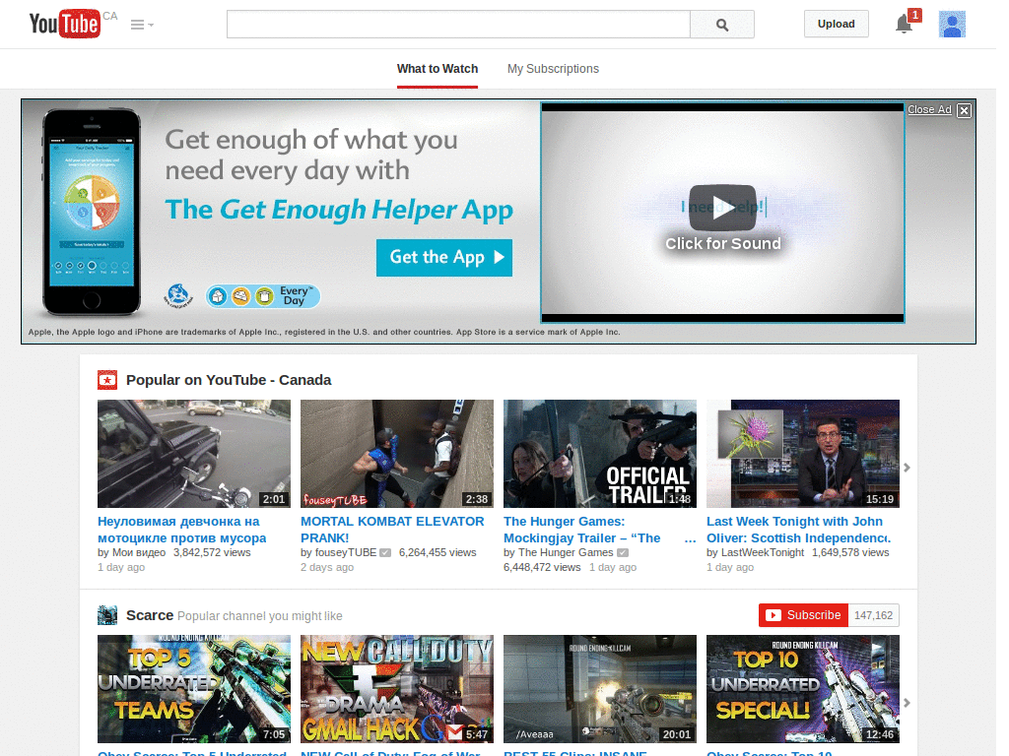Visit the fouseyTUBE channel
The image size is (1009, 756).
tap(346, 552)
